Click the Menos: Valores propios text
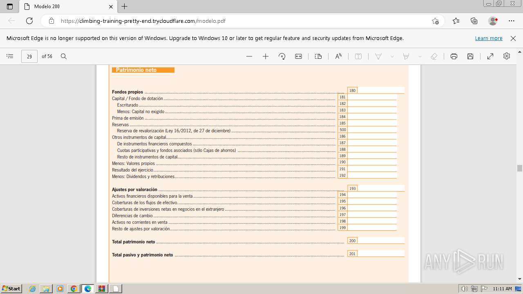The height and width of the screenshot is (294, 523). click(134, 163)
